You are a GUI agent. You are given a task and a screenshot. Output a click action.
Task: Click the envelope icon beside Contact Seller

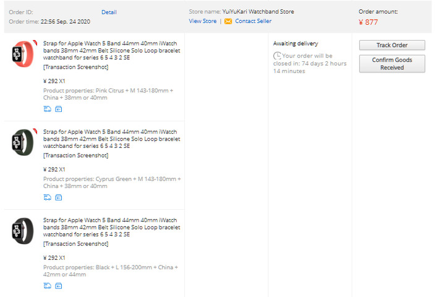click(228, 21)
